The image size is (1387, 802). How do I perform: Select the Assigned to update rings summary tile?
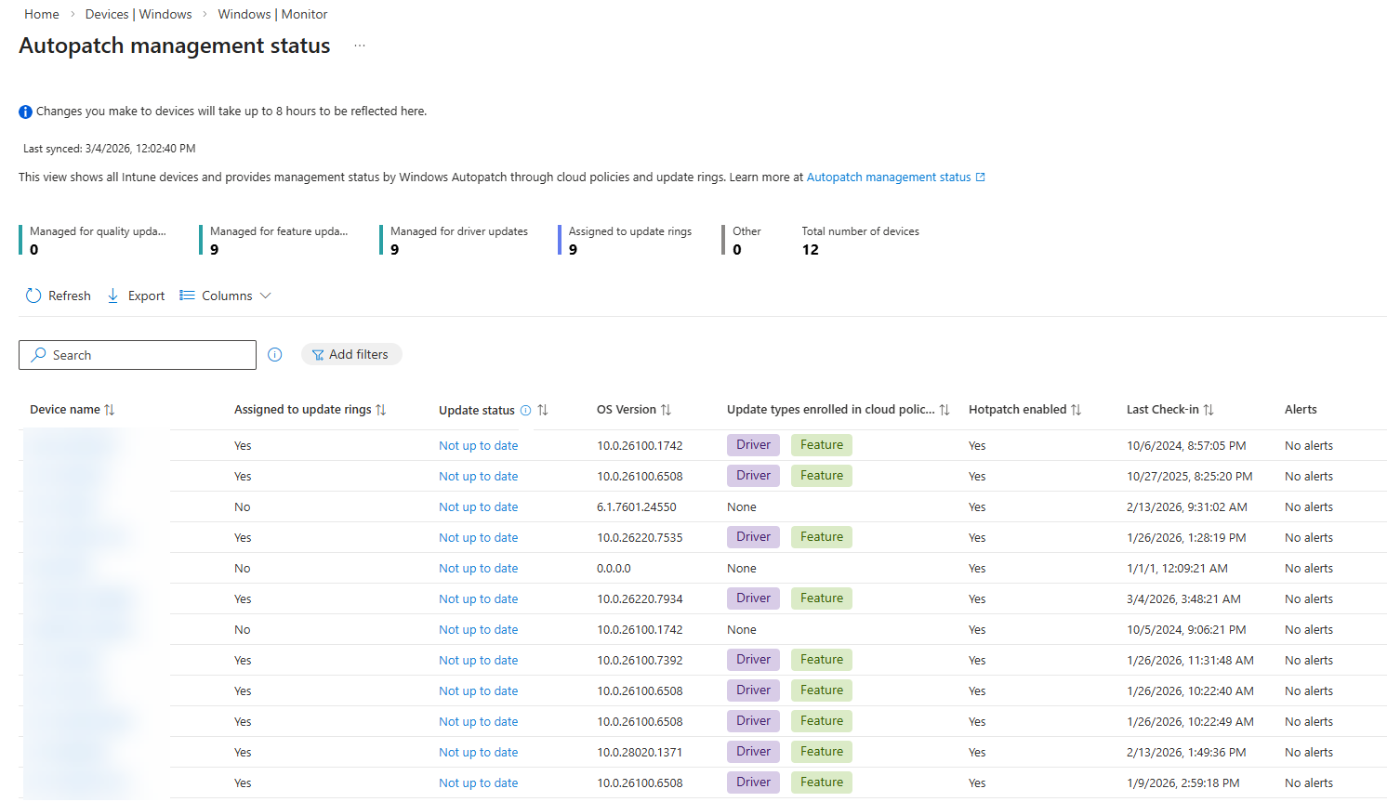(x=629, y=240)
